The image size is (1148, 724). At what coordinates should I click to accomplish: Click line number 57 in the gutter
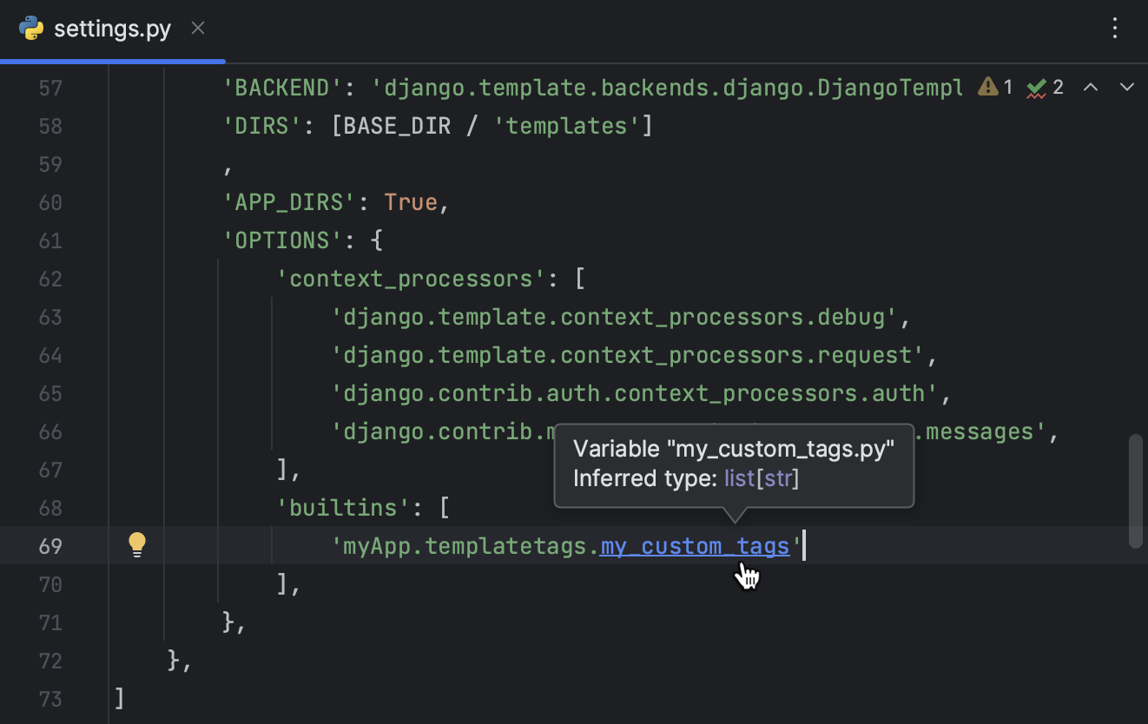coord(50,87)
